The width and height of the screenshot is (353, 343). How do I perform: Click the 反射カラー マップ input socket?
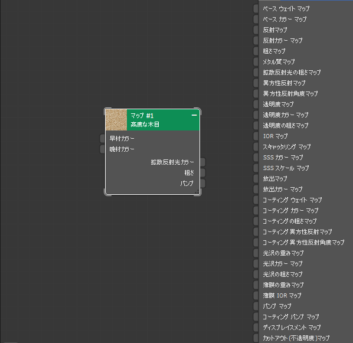[x=256, y=40]
